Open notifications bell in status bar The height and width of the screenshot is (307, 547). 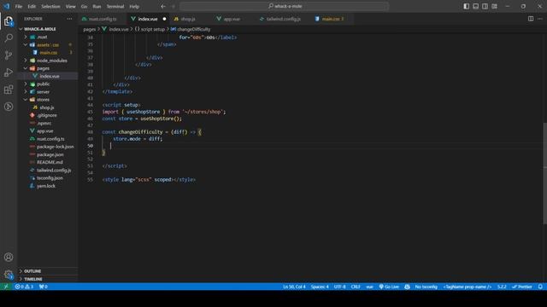[x=540, y=287]
